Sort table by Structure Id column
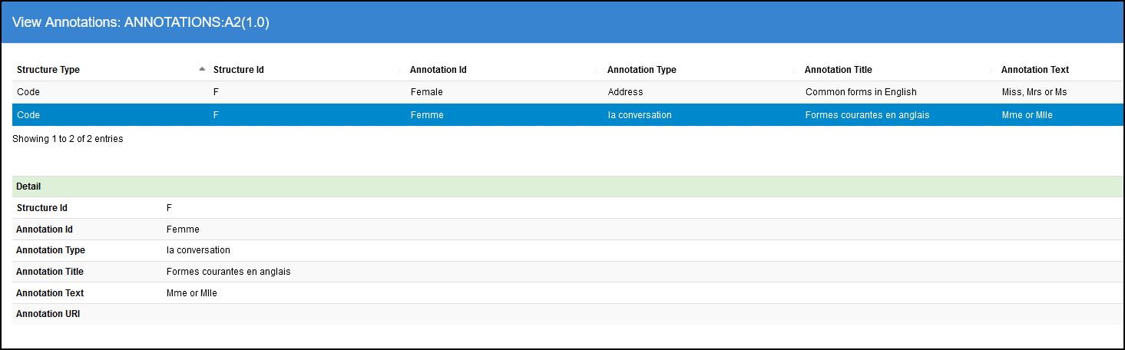Screen dimensions: 1125x350 pos(239,70)
